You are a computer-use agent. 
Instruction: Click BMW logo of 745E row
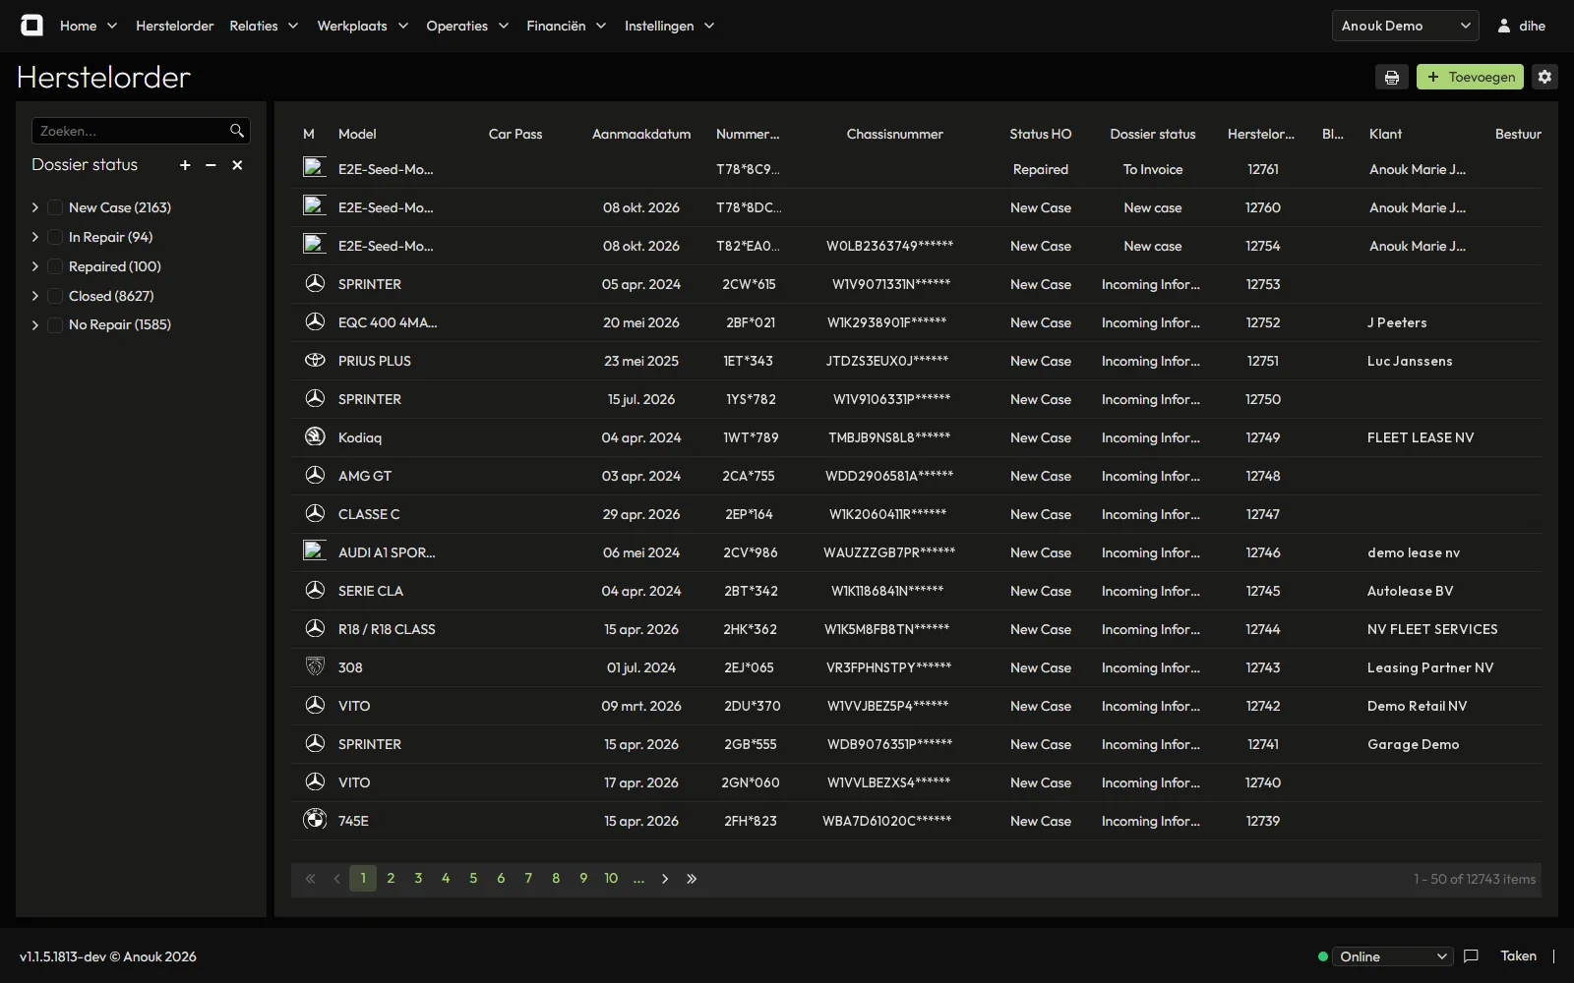pyautogui.click(x=315, y=820)
